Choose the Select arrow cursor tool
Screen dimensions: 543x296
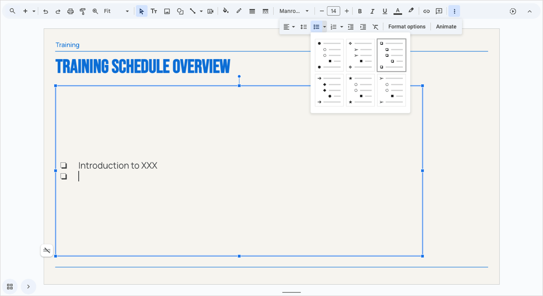click(x=142, y=11)
